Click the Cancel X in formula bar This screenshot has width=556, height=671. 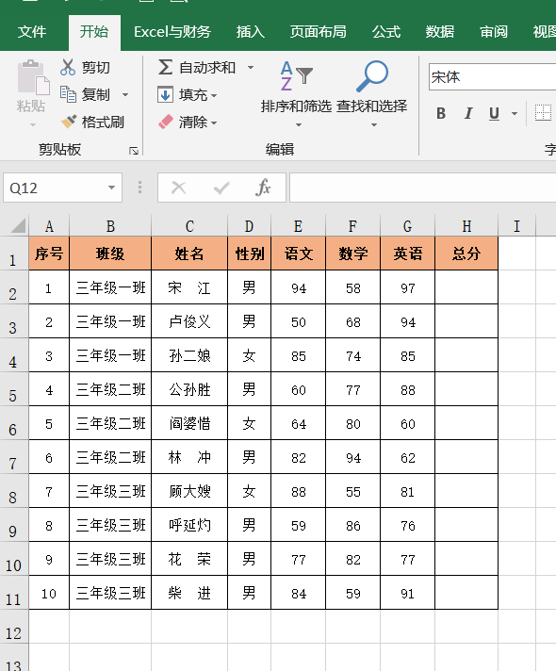(x=178, y=188)
